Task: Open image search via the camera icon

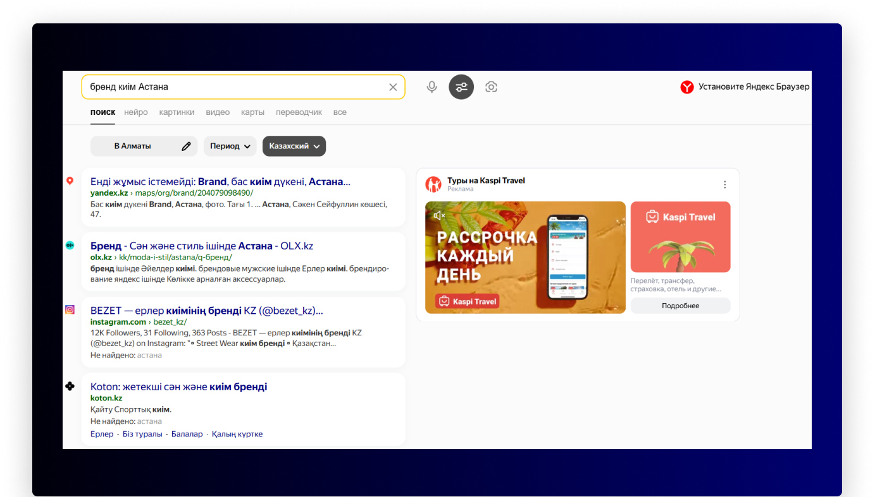Action: [491, 87]
